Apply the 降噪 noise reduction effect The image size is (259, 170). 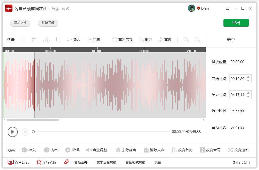click(x=72, y=150)
